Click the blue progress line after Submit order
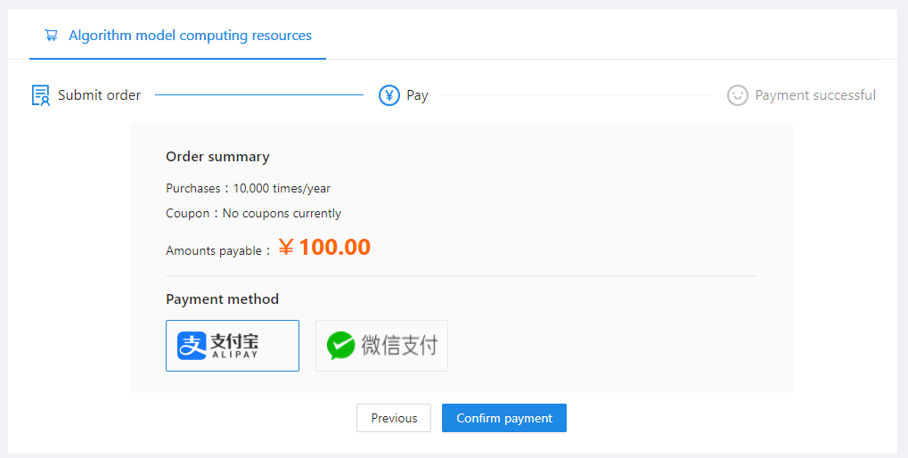Image resolution: width=908 pixels, height=458 pixels. 258,95
